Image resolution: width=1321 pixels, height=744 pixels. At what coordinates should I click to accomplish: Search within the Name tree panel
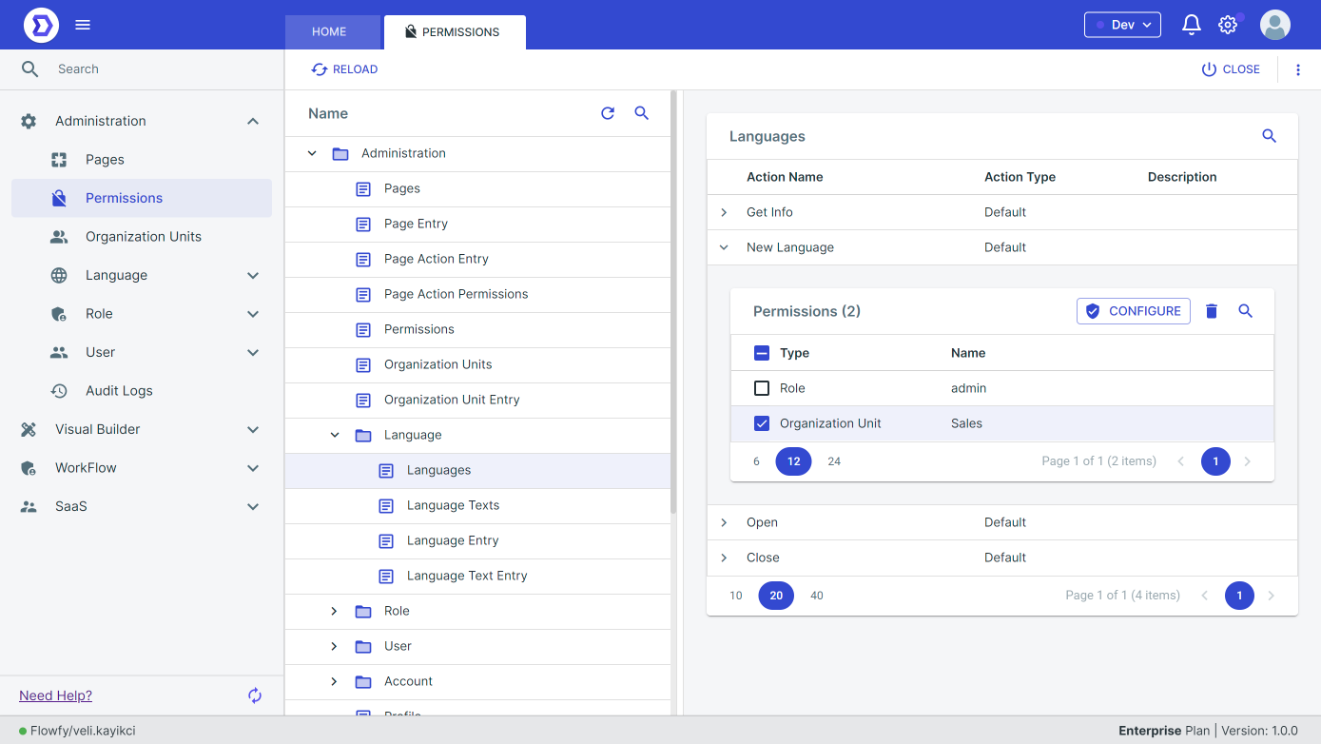(x=642, y=113)
